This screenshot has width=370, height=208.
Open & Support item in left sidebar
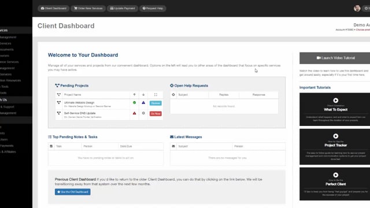pyautogui.click(x=7, y=107)
